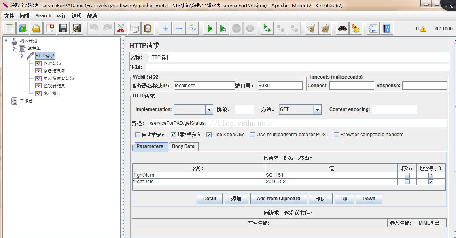Start the test with green play icon

[209, 28]
